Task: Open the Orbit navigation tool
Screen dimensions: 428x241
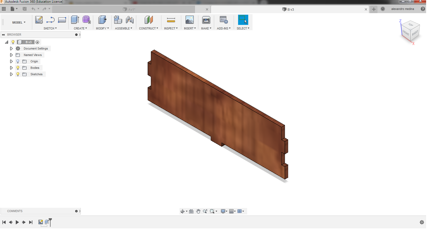Action: click(x=182, y=211)
